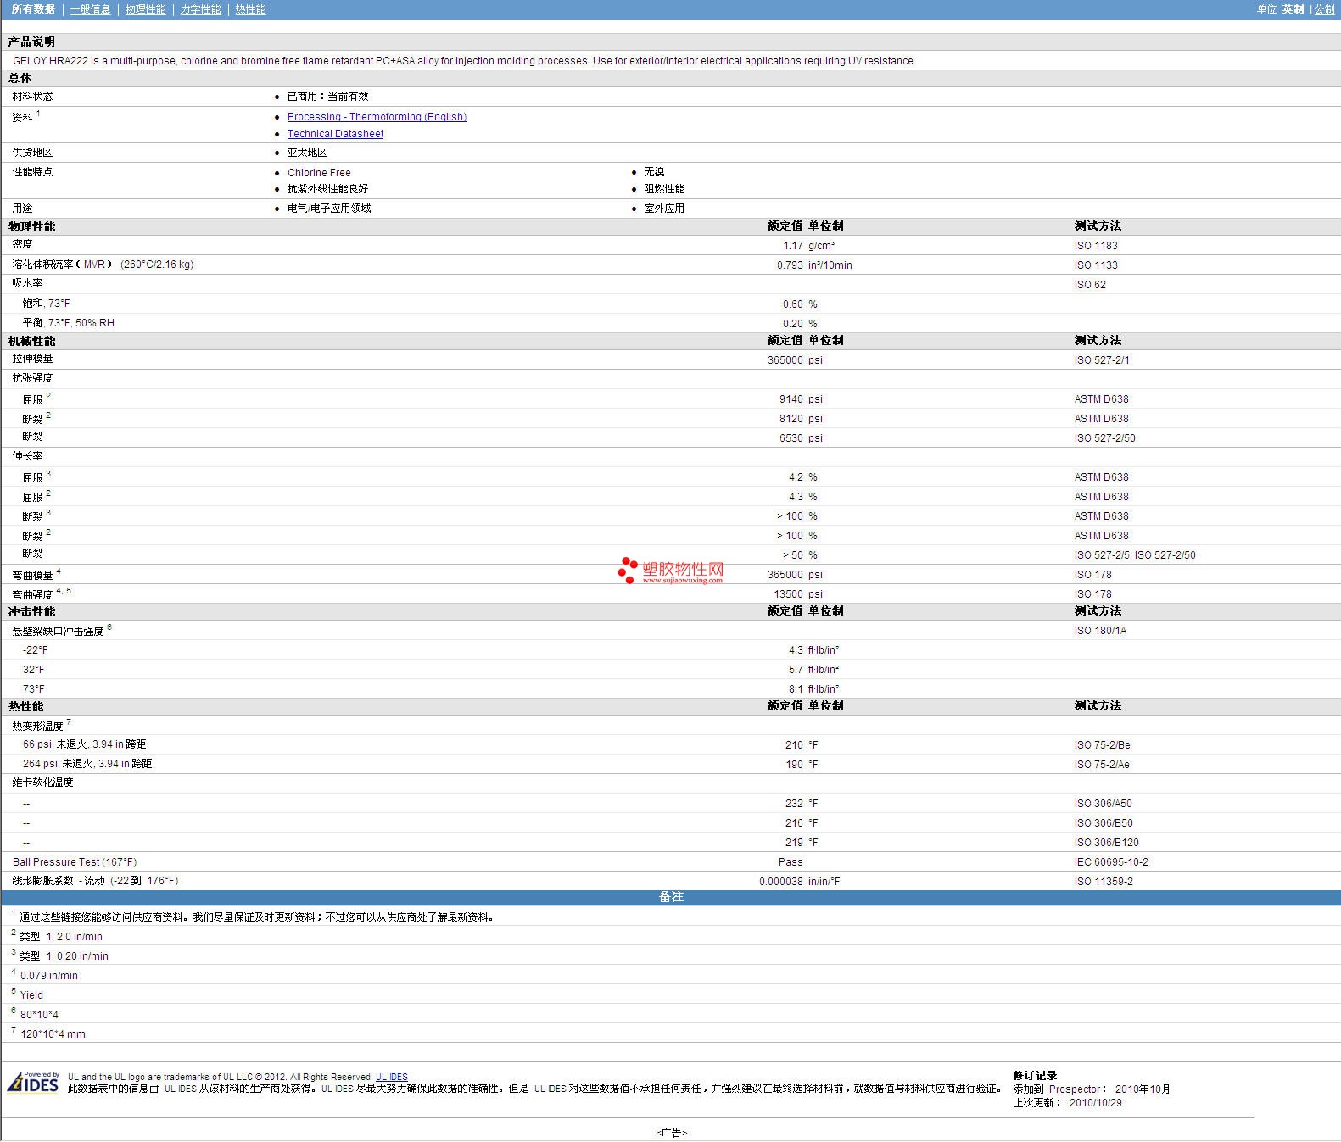Select equilibrium water absorption value 0.20
This screenshot has height=1142, width=1341.
(793, 324)
